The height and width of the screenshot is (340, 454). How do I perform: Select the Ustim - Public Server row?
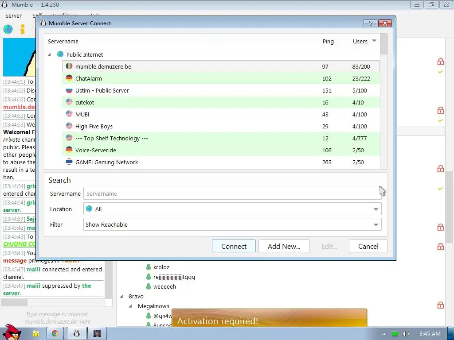(x=221, y=90)
